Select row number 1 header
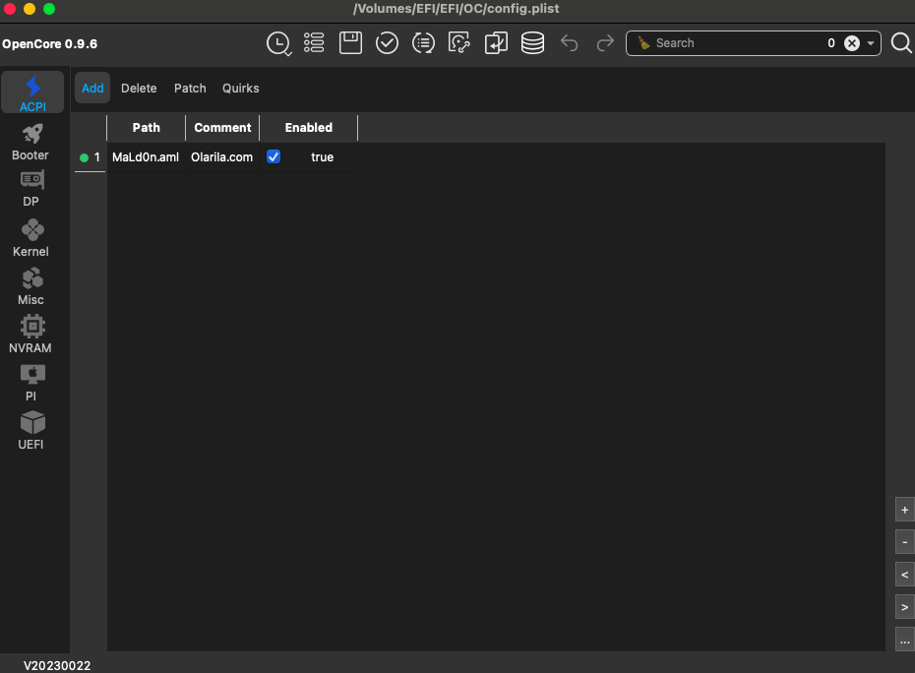Screen dimensions: 915x673 (90, 157)
